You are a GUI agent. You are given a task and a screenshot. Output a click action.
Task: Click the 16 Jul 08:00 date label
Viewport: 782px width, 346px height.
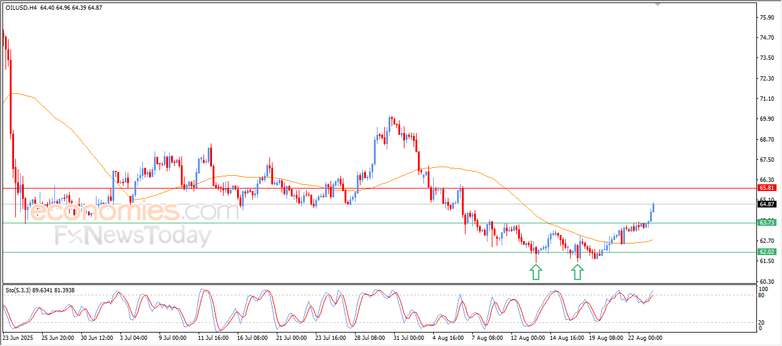click(253, 337)
